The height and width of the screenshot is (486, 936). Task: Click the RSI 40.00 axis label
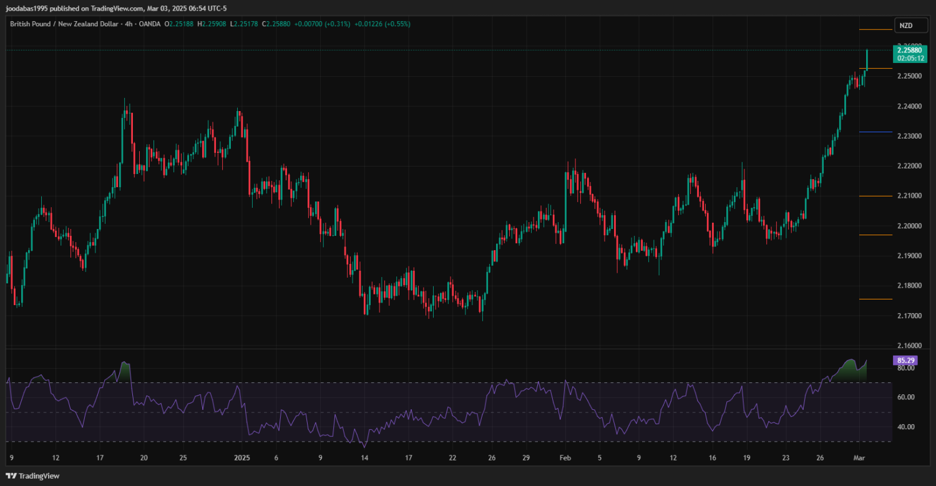pyautogui.click(x=905, y=427)
